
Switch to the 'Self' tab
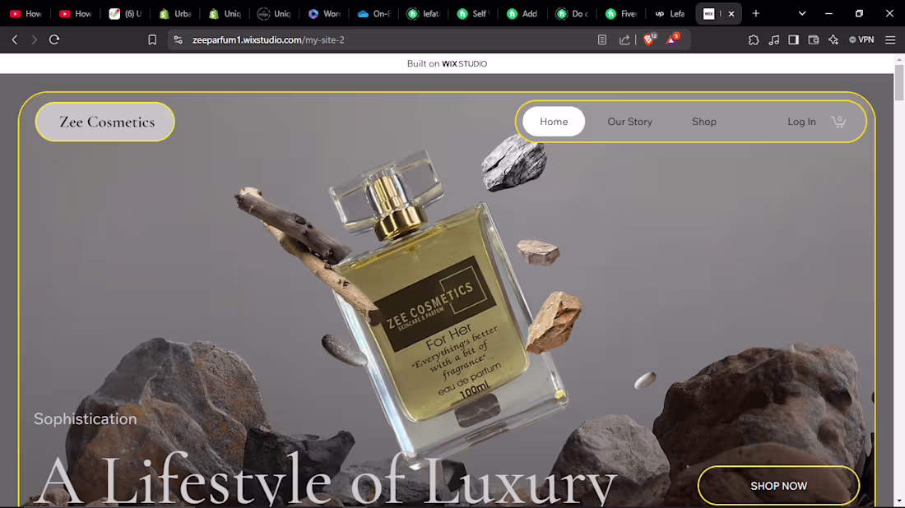coord(472,14)
